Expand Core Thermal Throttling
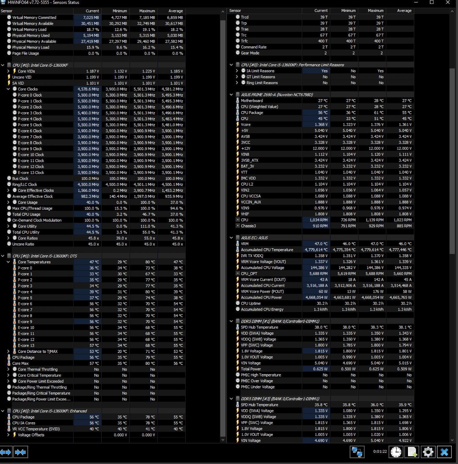458x464 pixels. (8, 369)
